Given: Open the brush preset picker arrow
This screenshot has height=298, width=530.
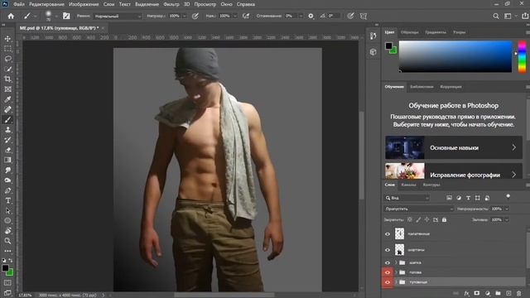Looking at the screenshot, I should (x=56, y=17).
